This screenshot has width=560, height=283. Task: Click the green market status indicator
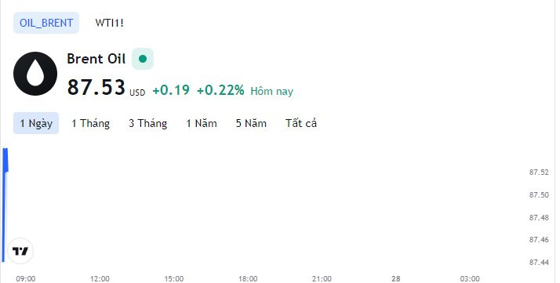pos(143,59)
